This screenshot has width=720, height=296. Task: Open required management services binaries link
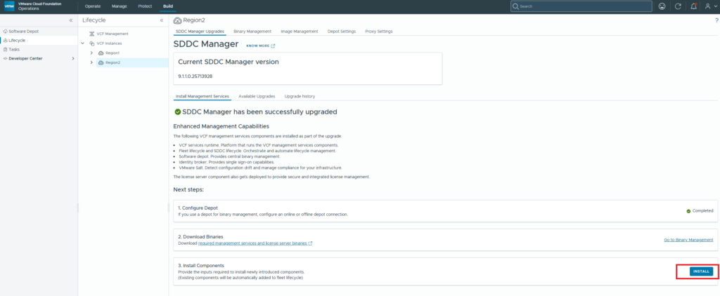[252, 243]
